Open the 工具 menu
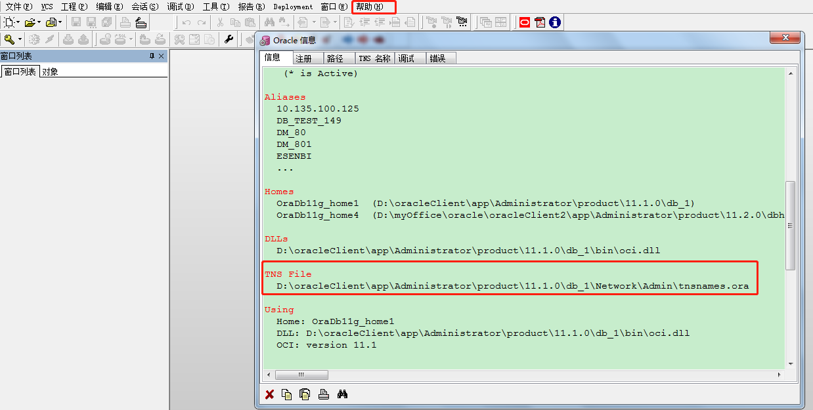 point(216,7)
